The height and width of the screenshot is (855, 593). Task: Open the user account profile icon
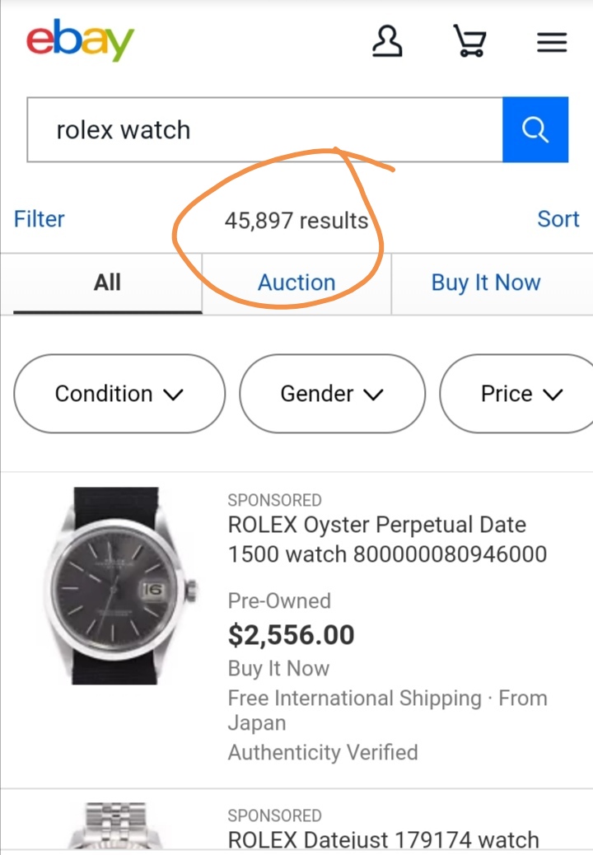tap(387, 41)
